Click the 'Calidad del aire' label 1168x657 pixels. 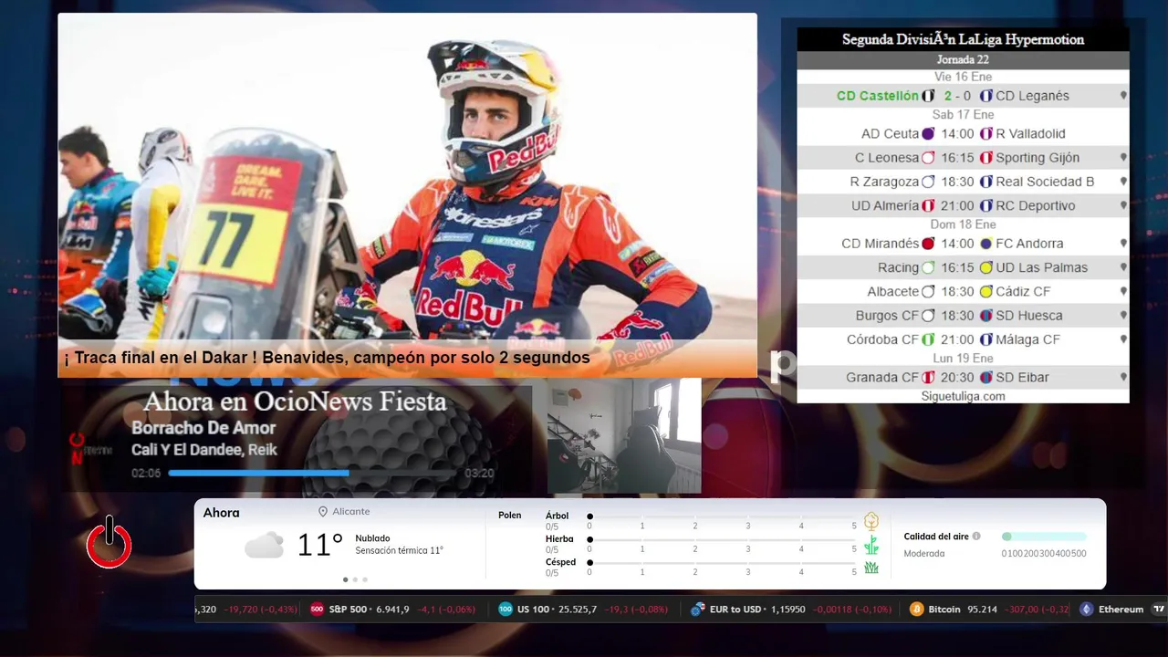[936, 537]
